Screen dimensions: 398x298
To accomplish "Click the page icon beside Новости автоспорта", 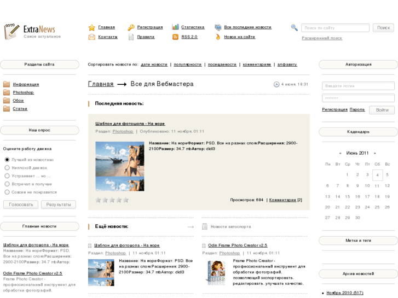I will coord(205,226).
